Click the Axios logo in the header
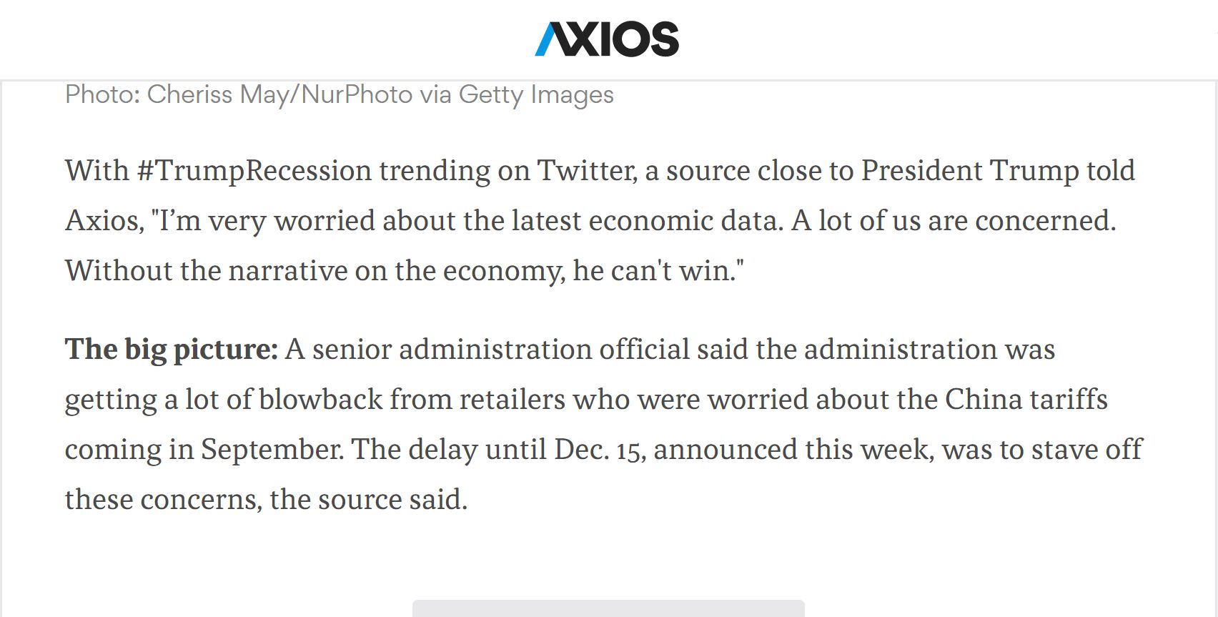The image size is (1218, 617). 607,39
